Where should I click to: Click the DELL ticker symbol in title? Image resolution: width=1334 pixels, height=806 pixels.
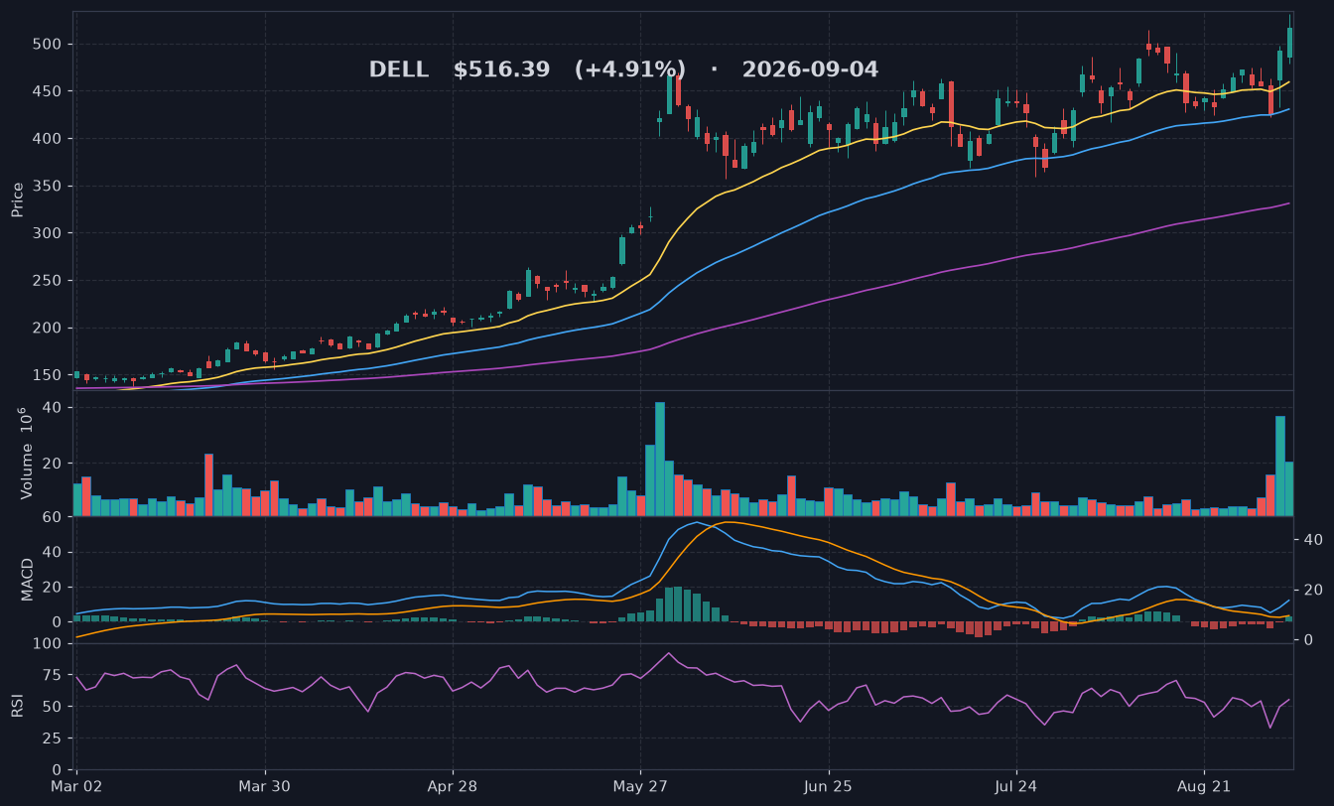399,69
